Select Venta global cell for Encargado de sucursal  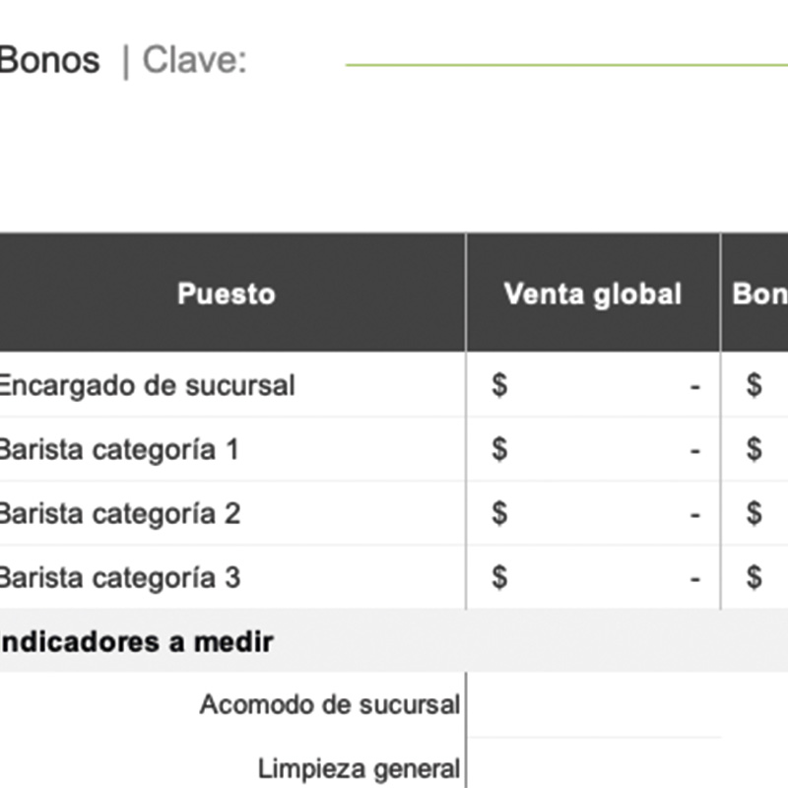click(593, 385)
